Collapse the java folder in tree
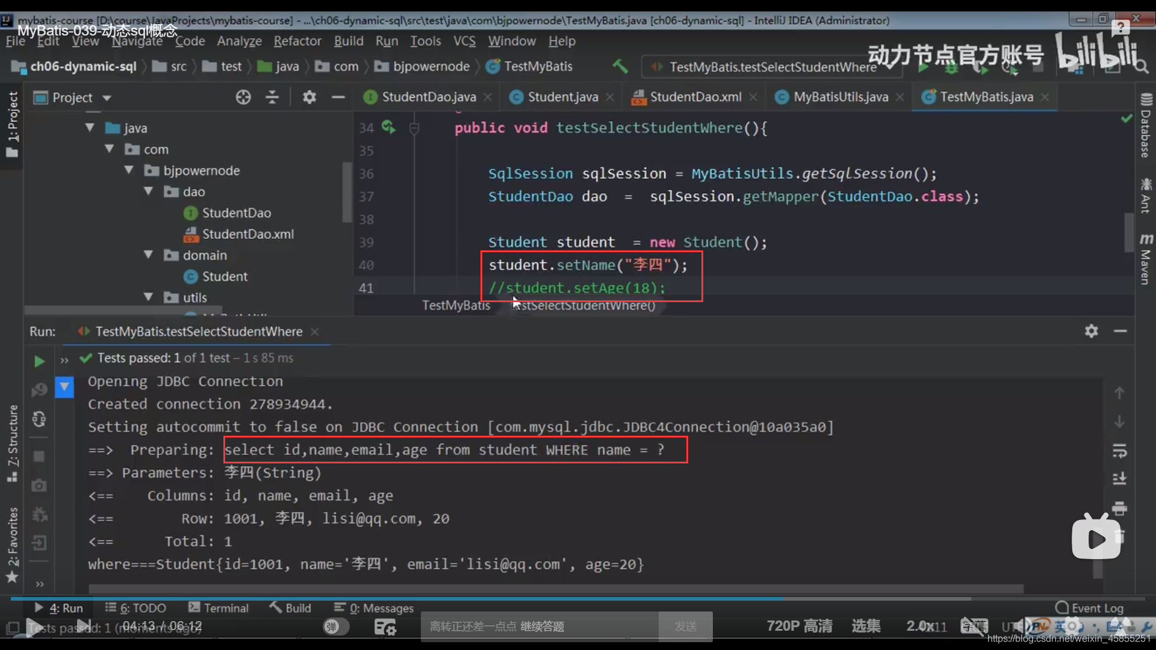The height and width of the screenshot is (650, 1156). coord(90,128)
